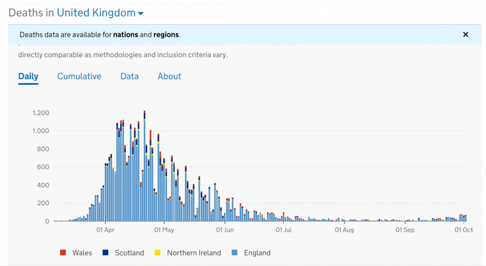Toggle the England series via legend label

(257, 253)
